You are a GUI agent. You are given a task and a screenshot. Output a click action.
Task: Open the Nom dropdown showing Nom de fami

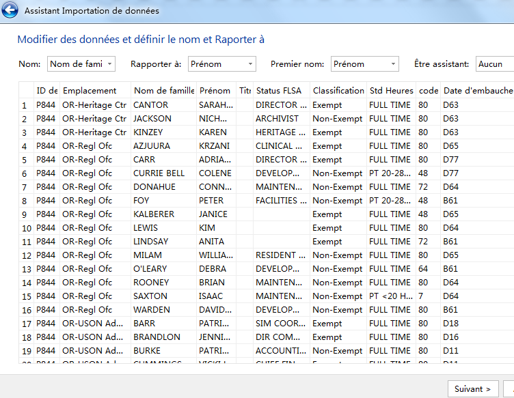point(81,64)
